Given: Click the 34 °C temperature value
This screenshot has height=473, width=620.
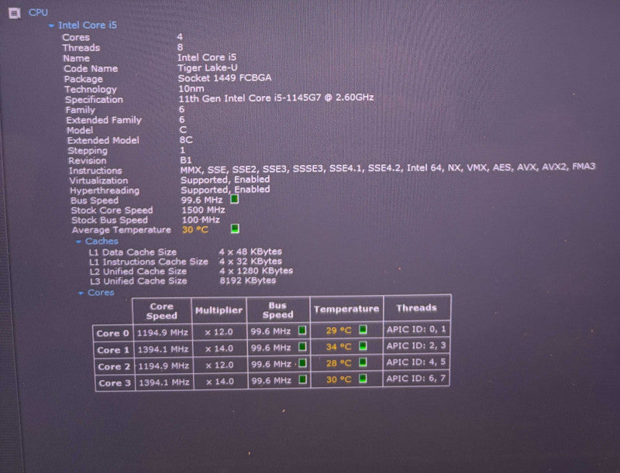Looking at the screenshot, I should pyautogui.click(x=339, y=347).
